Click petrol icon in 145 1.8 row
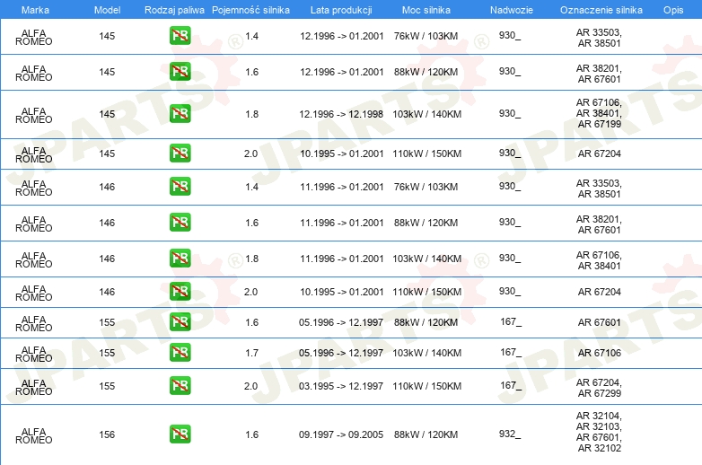 [x=180, y=114]
